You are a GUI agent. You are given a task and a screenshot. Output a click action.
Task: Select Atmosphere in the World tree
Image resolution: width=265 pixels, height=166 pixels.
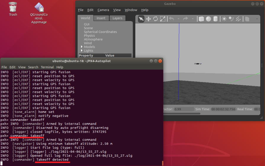click(x=93, y=39)
